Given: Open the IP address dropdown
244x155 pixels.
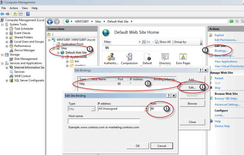Looking at the screenshot, I should coord(146,109).
